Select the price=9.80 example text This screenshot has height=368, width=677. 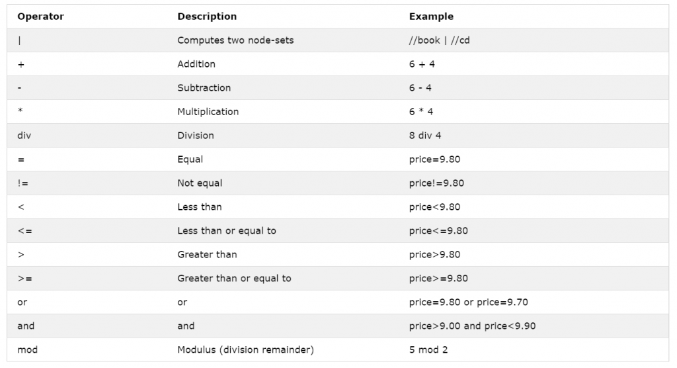tap(434, 159)
